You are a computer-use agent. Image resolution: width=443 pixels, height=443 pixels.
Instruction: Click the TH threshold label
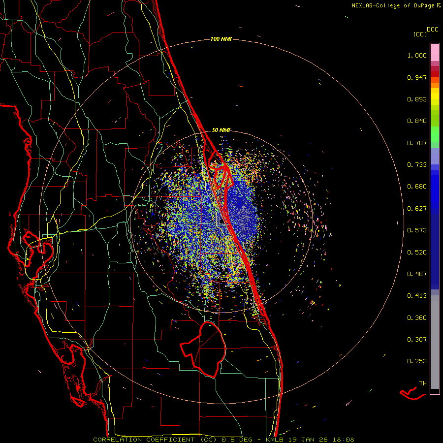coord(423,383)
